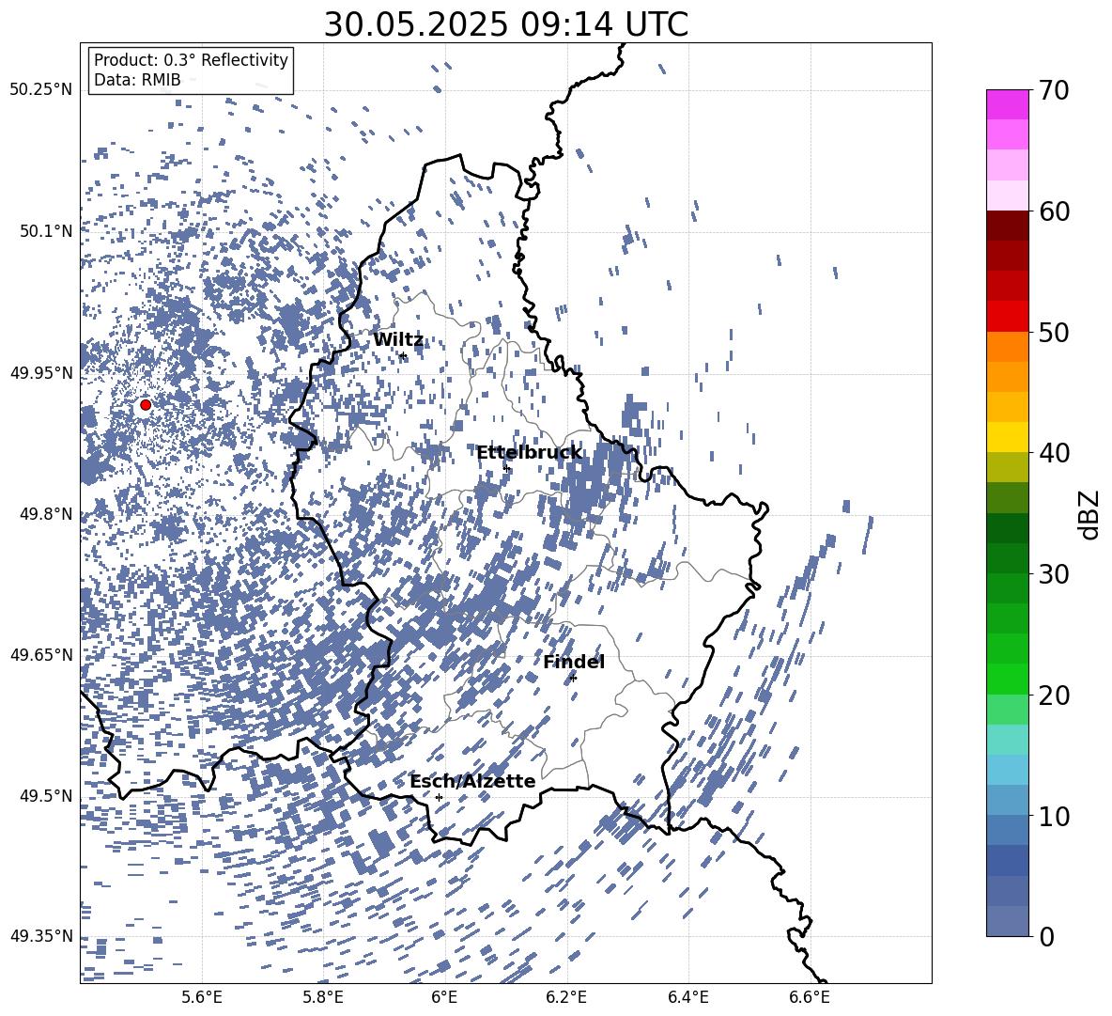This screenshot has height=1016, width=1112.
Task: Click the red radar location dot
Action: (146, 404)
